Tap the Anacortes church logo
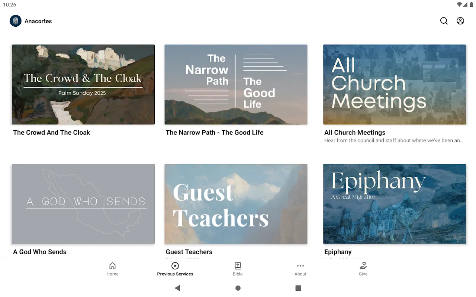Screen dimensions: 476x297 16,21
